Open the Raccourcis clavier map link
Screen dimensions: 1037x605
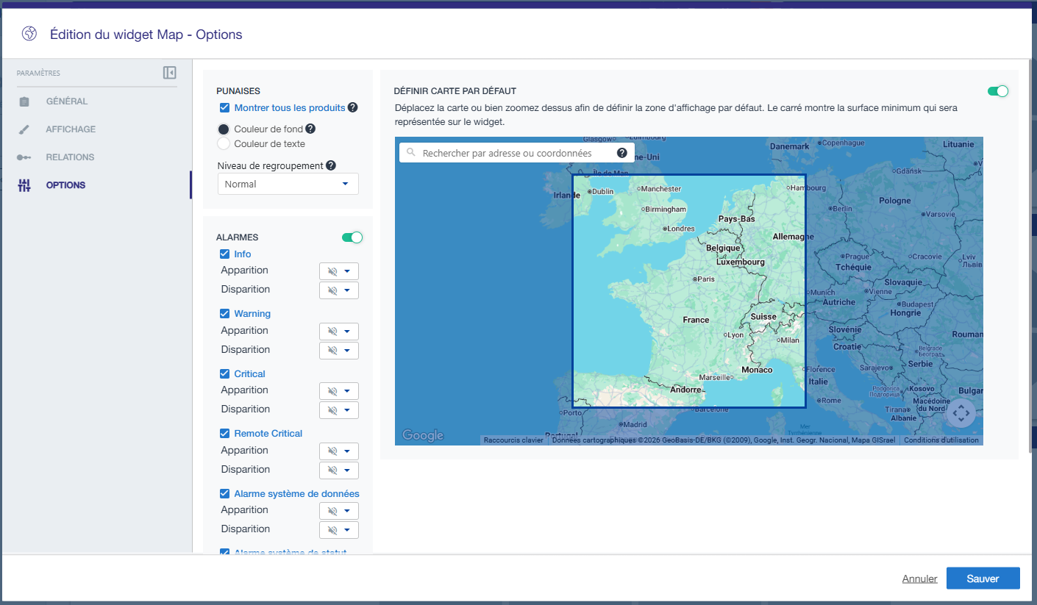coord(513,440)
